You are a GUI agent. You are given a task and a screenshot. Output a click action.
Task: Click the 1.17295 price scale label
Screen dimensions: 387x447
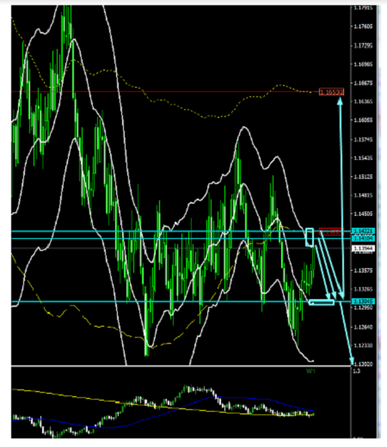[x=363, y=46]
